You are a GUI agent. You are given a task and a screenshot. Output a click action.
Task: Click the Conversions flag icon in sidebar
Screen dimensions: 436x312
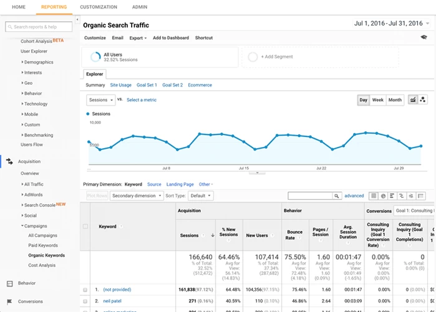tap(9, 302)
